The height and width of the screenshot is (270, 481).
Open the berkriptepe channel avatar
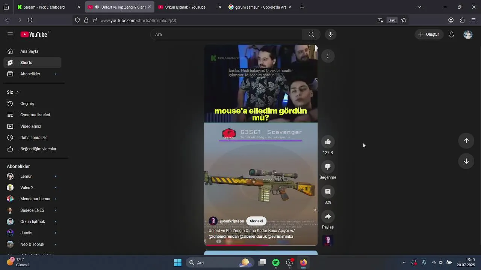(x=213, y=221)
